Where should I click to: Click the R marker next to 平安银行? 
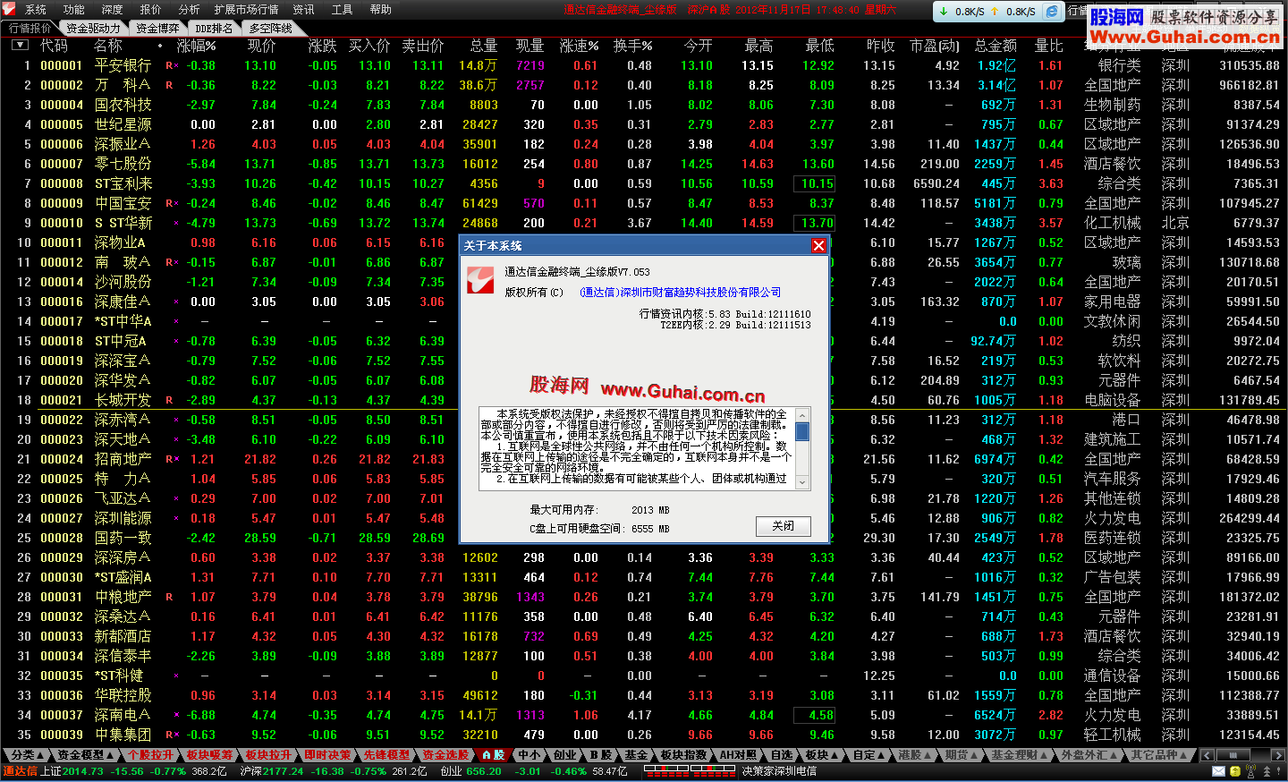169,65
